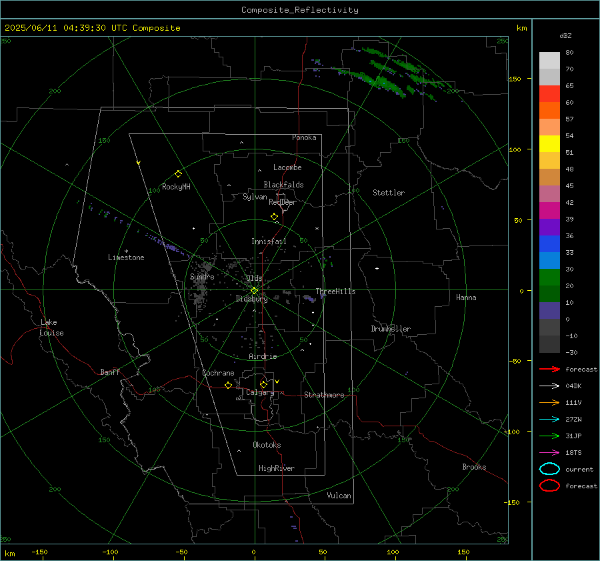Viewport: 600px width, 561px height.
Task: Click the white plus marker west of Hanna
Action: tap(377, 268)
